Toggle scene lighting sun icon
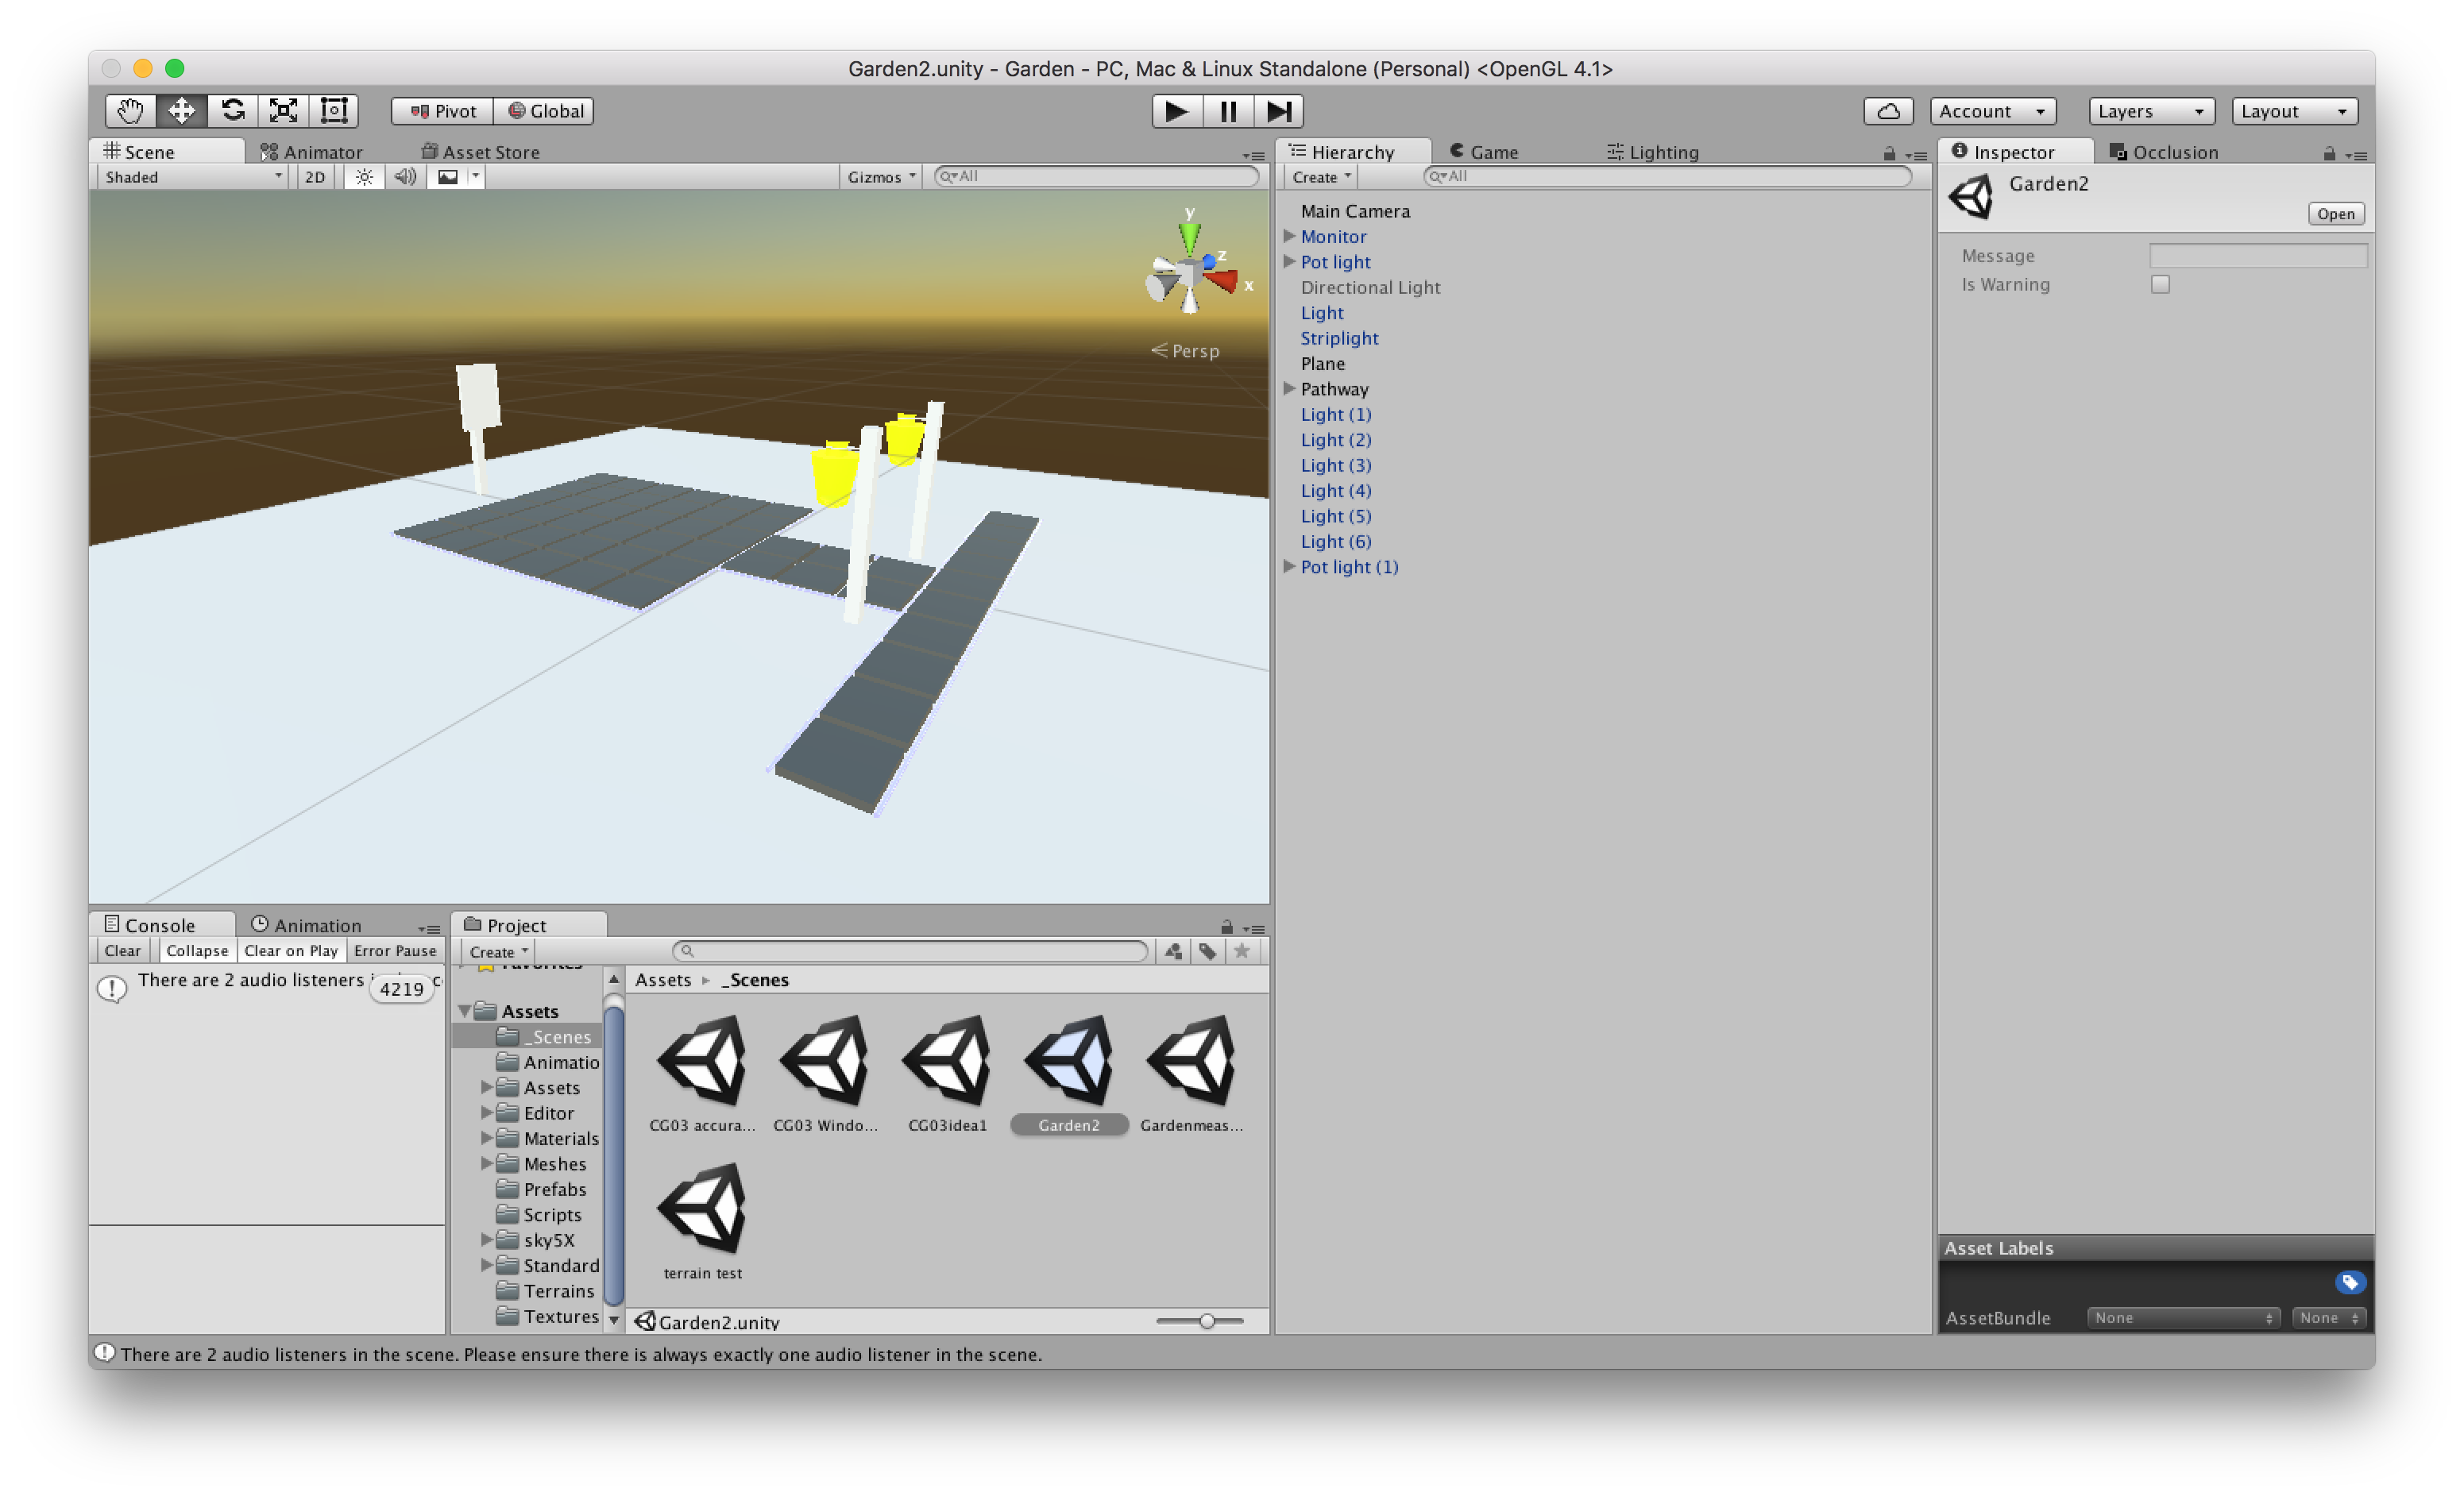This screenshot has height=1496, width=2464. click(364, 177)
